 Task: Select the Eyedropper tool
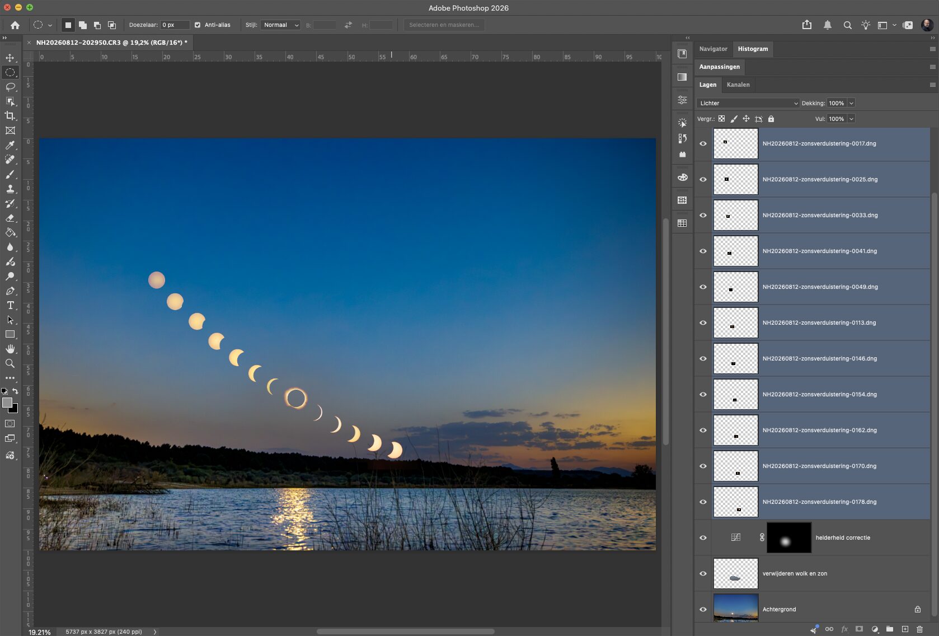click(x=10, y=145)
